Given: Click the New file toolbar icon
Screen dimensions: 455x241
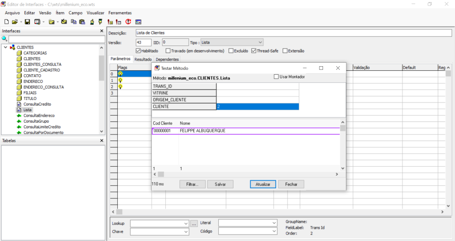Looking at the screenshot, I should tap(7, 22).
